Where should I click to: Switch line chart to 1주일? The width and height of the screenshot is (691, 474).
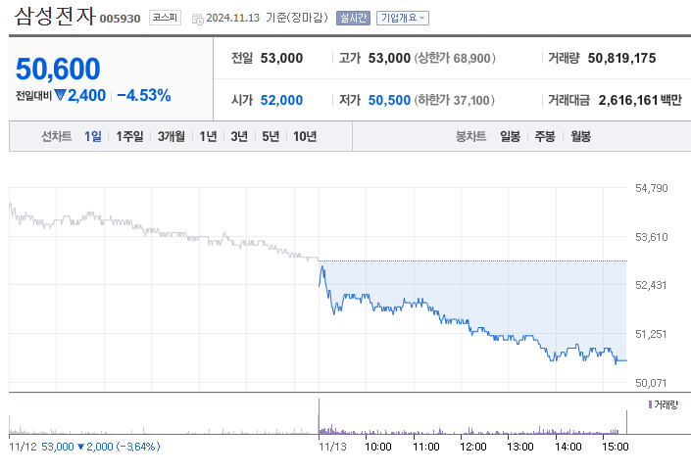point(129,136)
